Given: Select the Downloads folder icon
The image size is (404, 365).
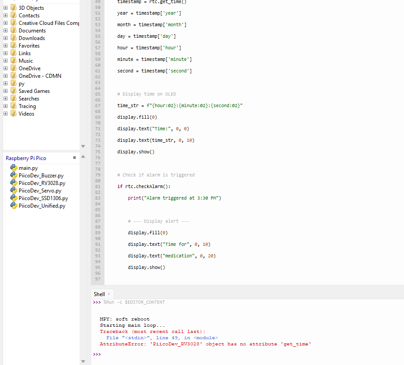Looking at the screenshot, I should coord(14,38).
